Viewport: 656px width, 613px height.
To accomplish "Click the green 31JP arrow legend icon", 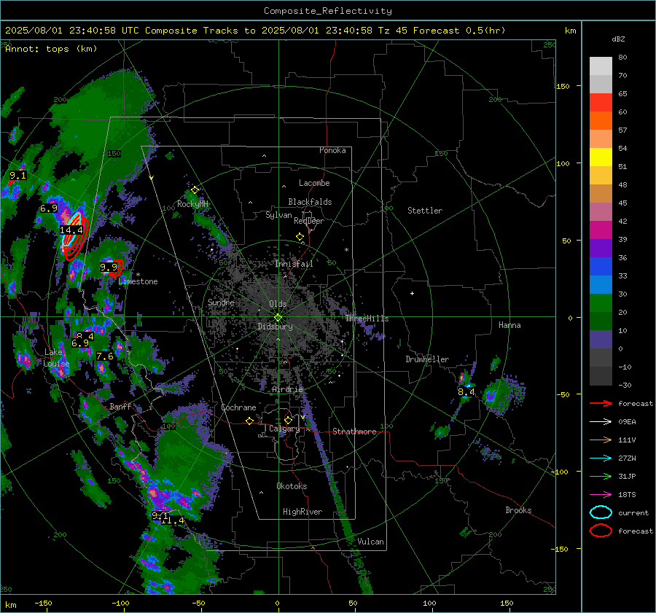I will pyautogui.click(x=601, y=476).
